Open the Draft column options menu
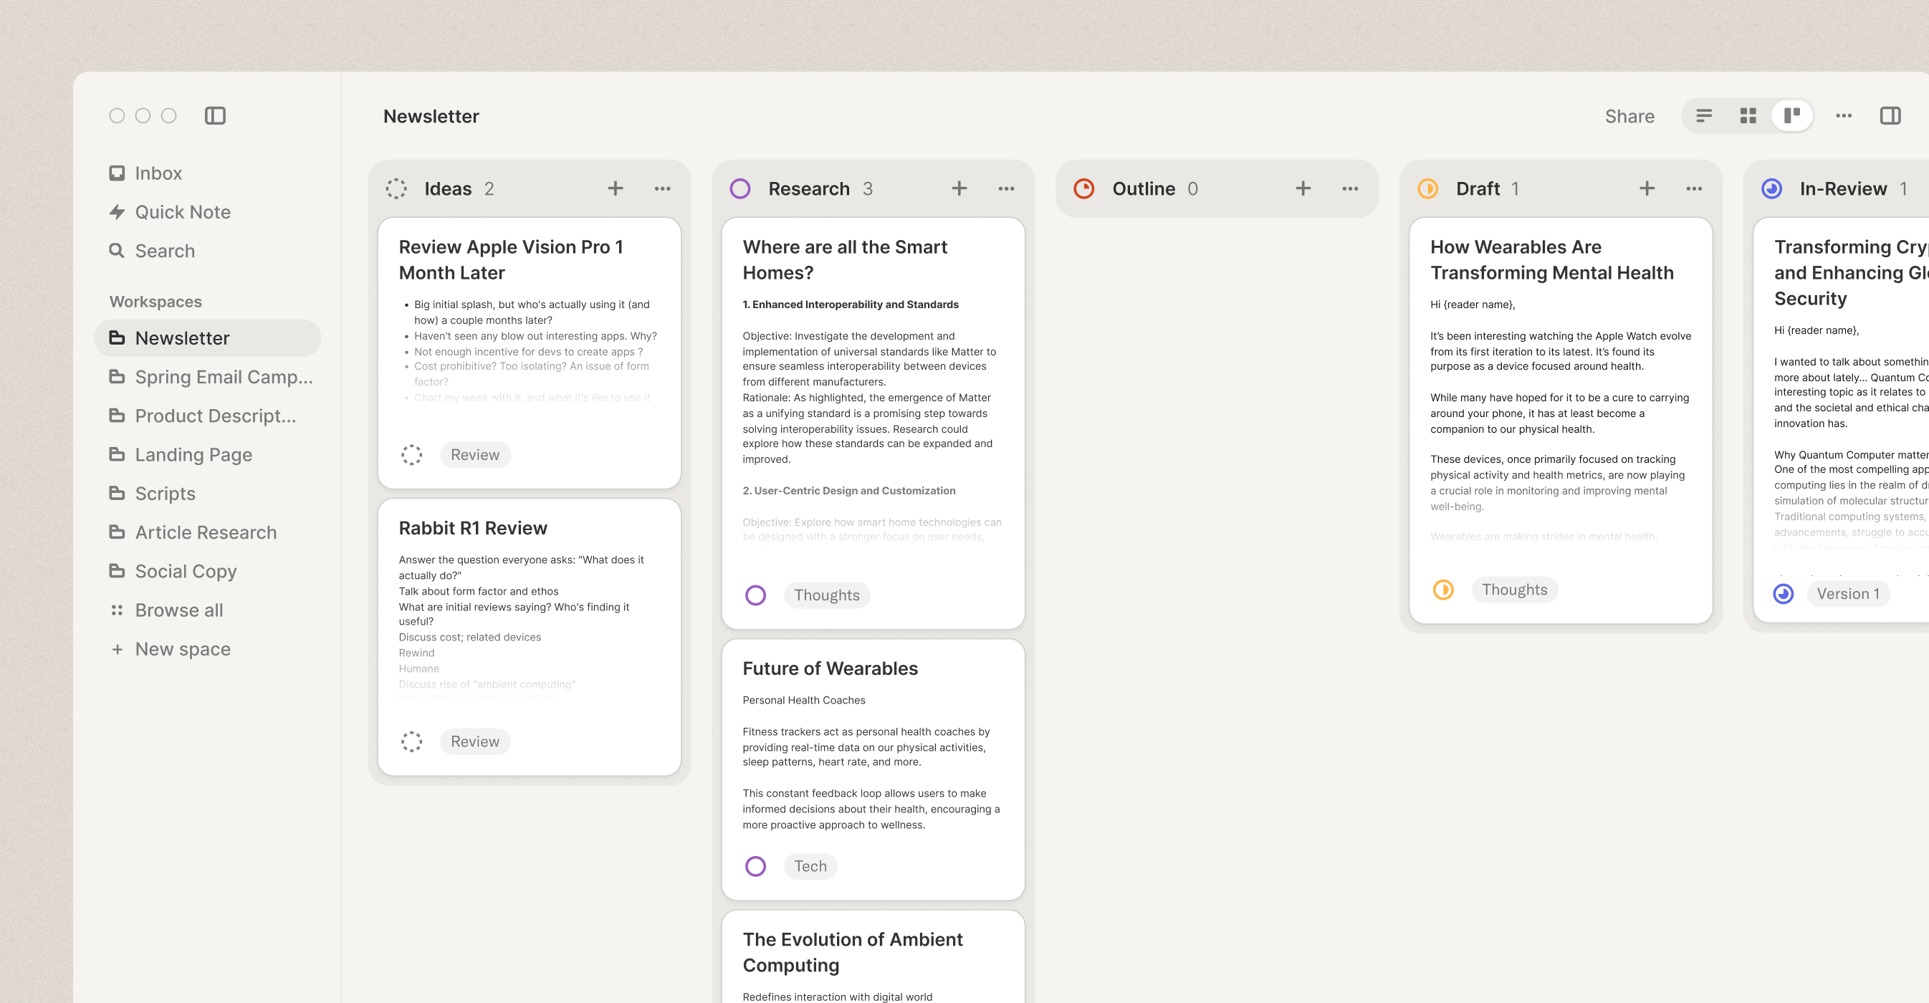Image resolution: width=1929 pixels, height=1003 pixels. pos(1693,188)
